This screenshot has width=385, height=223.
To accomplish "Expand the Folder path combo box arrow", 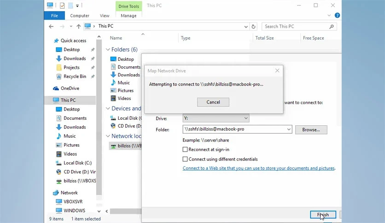I will coord(289,129).
